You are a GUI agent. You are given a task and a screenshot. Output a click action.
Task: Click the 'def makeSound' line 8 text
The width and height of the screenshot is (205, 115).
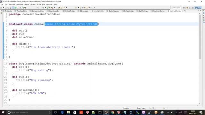[x=23, y=37]
